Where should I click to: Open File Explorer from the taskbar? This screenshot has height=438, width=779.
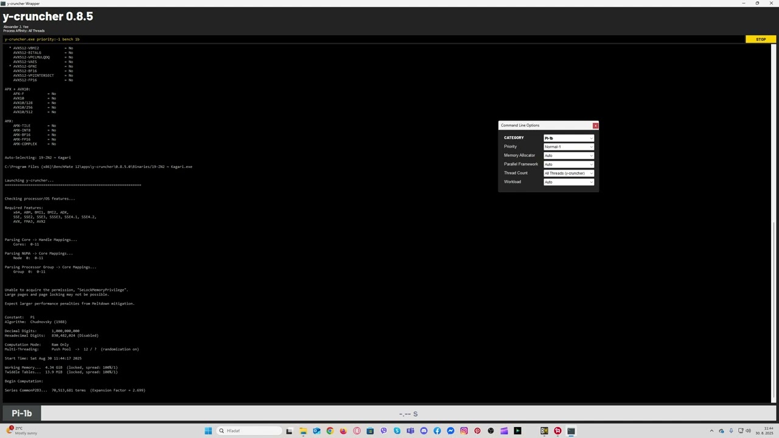tap(302, 431)
